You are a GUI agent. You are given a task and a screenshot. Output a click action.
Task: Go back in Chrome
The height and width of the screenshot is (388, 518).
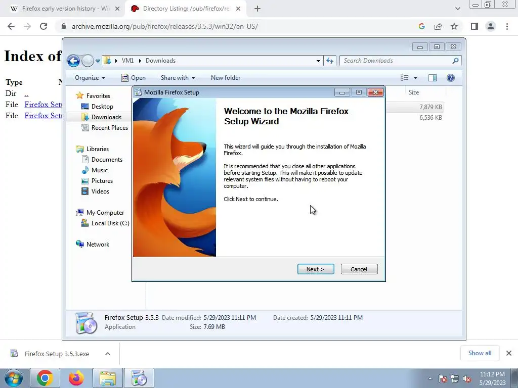(11, 26)
